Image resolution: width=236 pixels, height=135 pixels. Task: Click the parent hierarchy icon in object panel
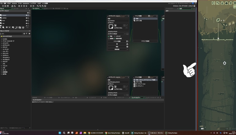tap(127, 44)
